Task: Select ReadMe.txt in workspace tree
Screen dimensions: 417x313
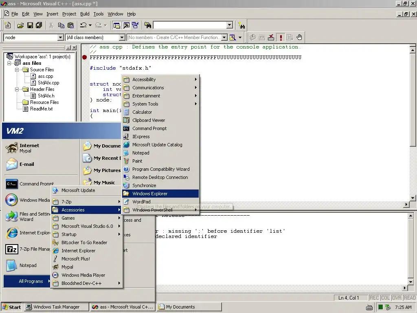Action: coord(41,109)
